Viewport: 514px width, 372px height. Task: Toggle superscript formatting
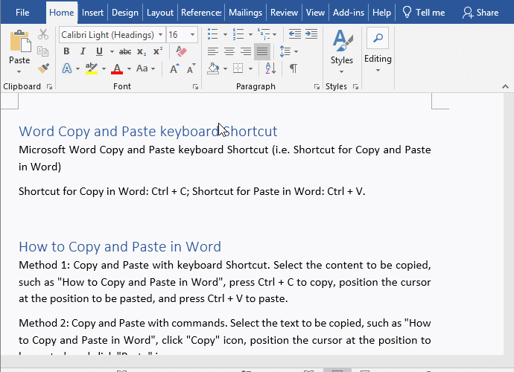158,51
